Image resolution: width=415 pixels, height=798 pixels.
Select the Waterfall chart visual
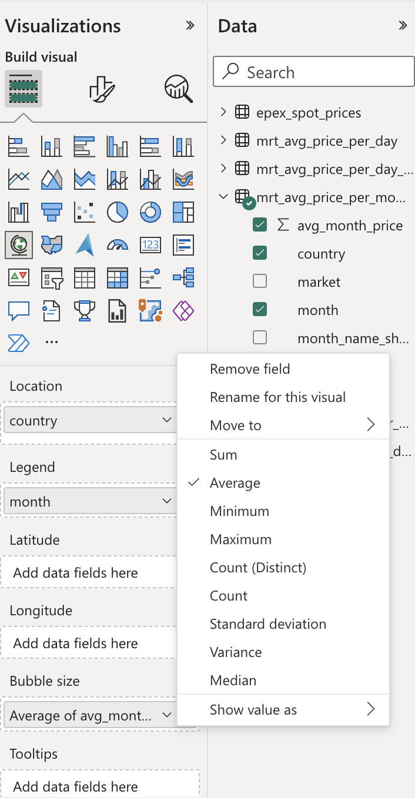point(18,212)
